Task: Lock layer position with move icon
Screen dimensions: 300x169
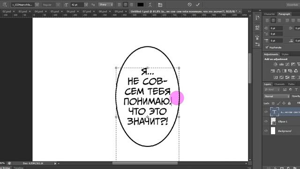Action: pos(284,103)
